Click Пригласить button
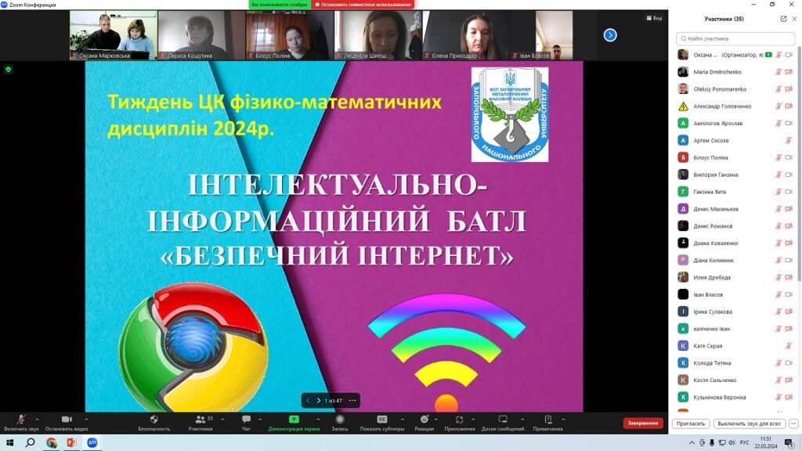This screenshot has height=451, width=802. 691,424
